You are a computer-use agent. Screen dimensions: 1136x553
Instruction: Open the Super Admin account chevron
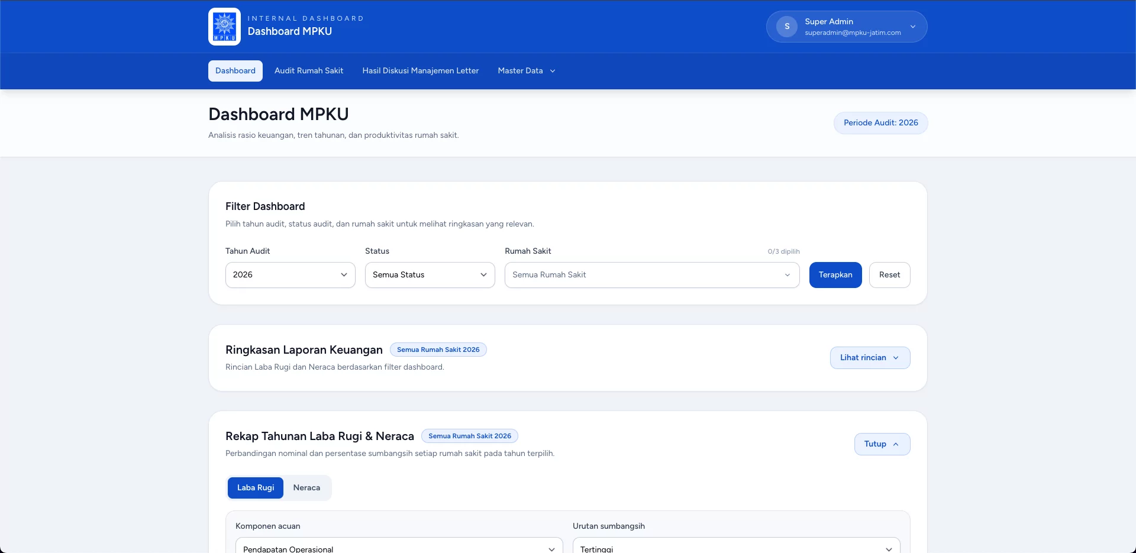[x=913, y=27]
